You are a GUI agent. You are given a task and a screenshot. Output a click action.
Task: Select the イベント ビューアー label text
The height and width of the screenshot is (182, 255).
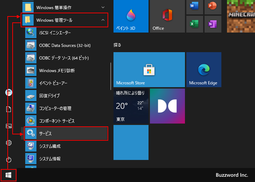coord(53,83)
